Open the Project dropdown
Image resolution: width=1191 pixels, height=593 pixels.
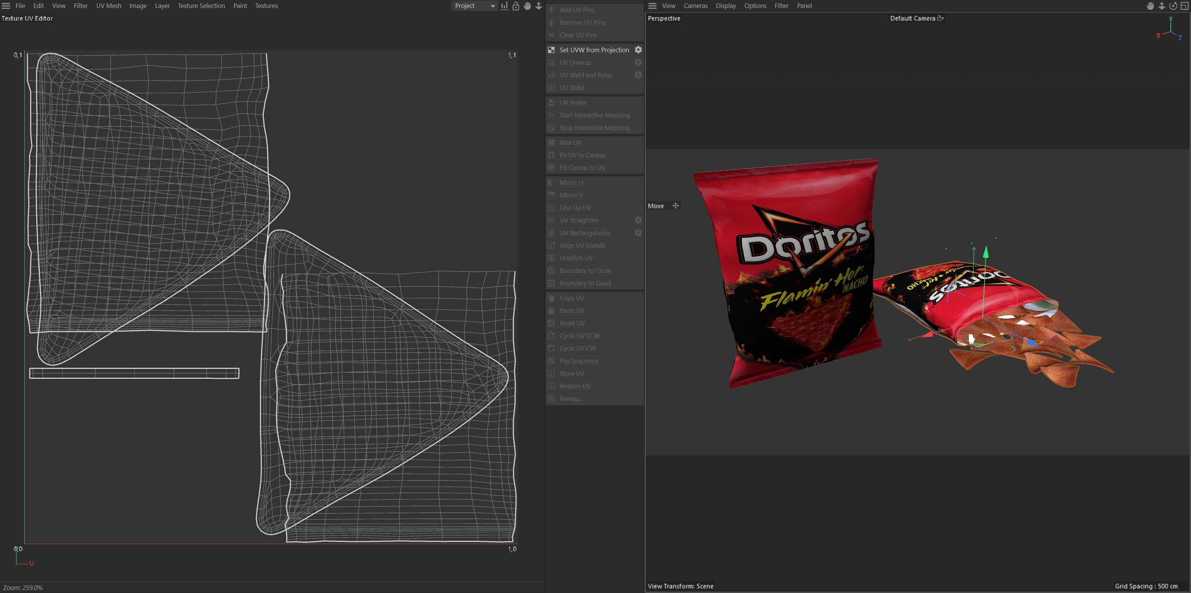pyautogui.click(x=474, y=6)
